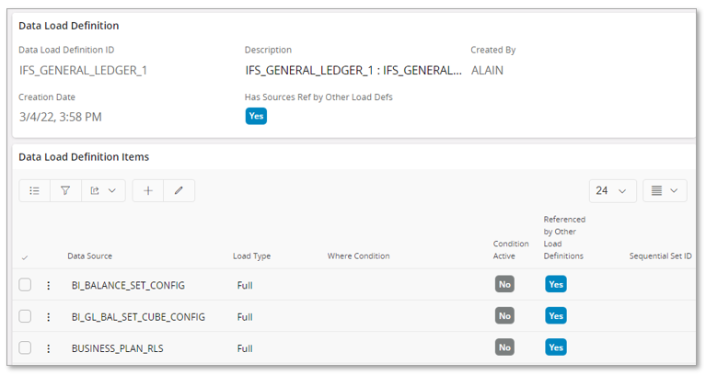Click the pencil edit icon

pyautogui.click(x=179, y=190)
